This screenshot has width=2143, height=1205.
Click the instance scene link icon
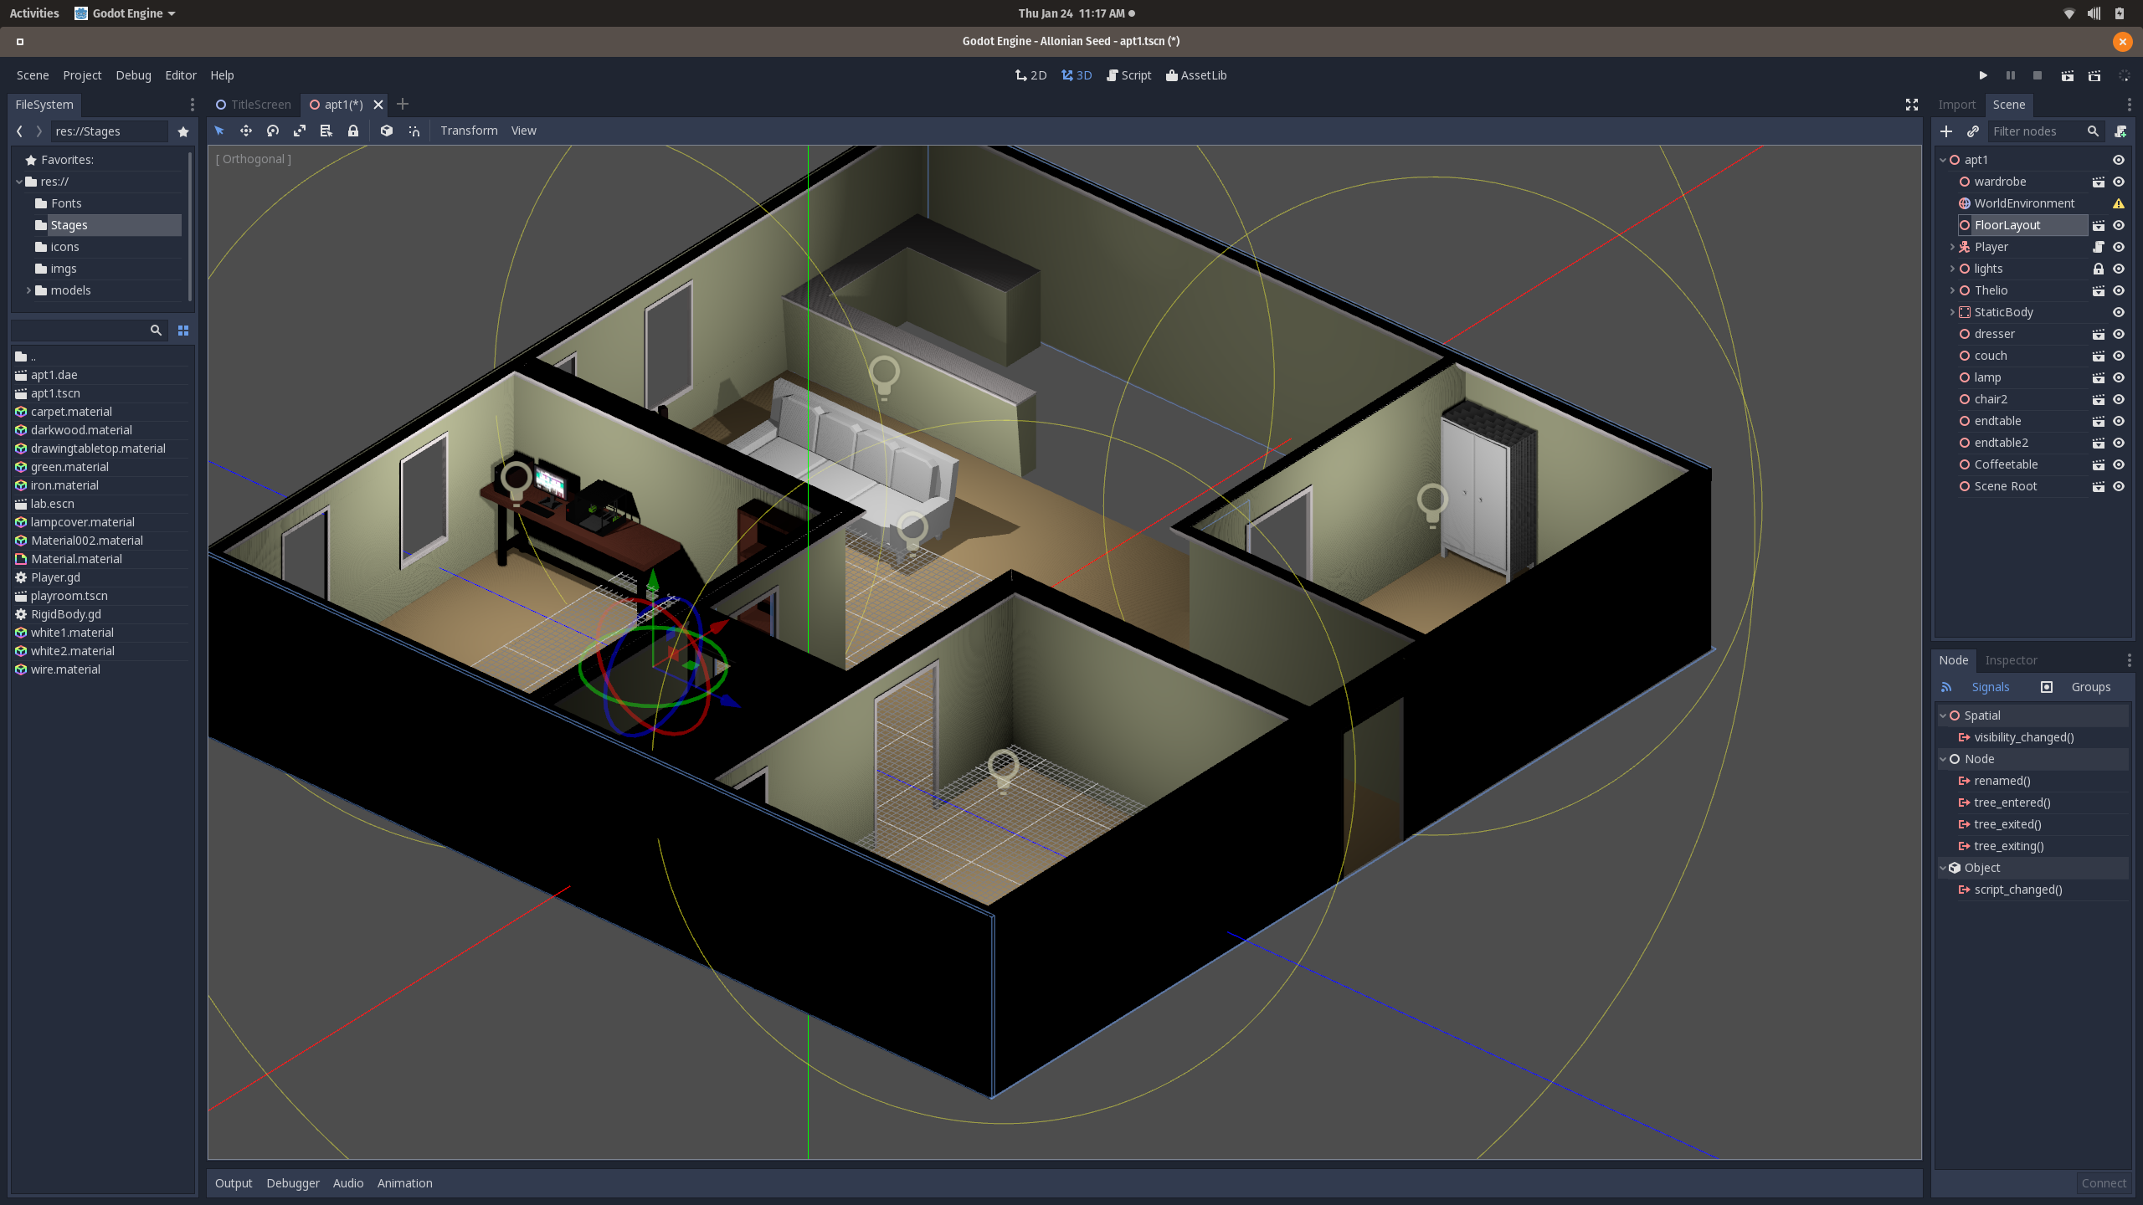pyautogui.click(x=1973, y=131)
